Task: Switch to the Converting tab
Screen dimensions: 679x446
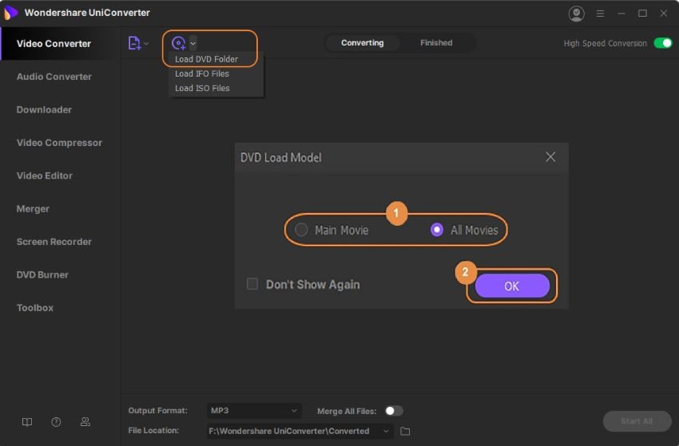Action: click(x=362, y=43)
